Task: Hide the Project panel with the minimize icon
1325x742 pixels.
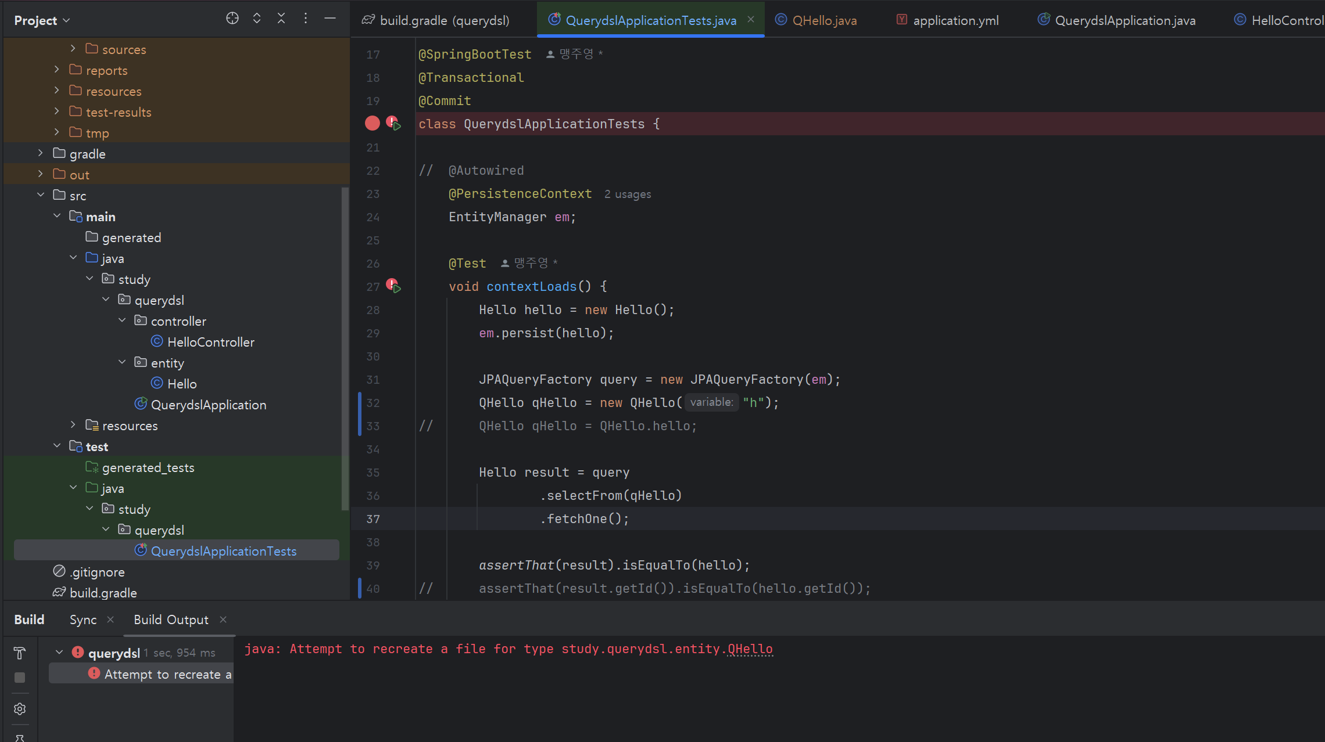Action: (x=330, y=19)
